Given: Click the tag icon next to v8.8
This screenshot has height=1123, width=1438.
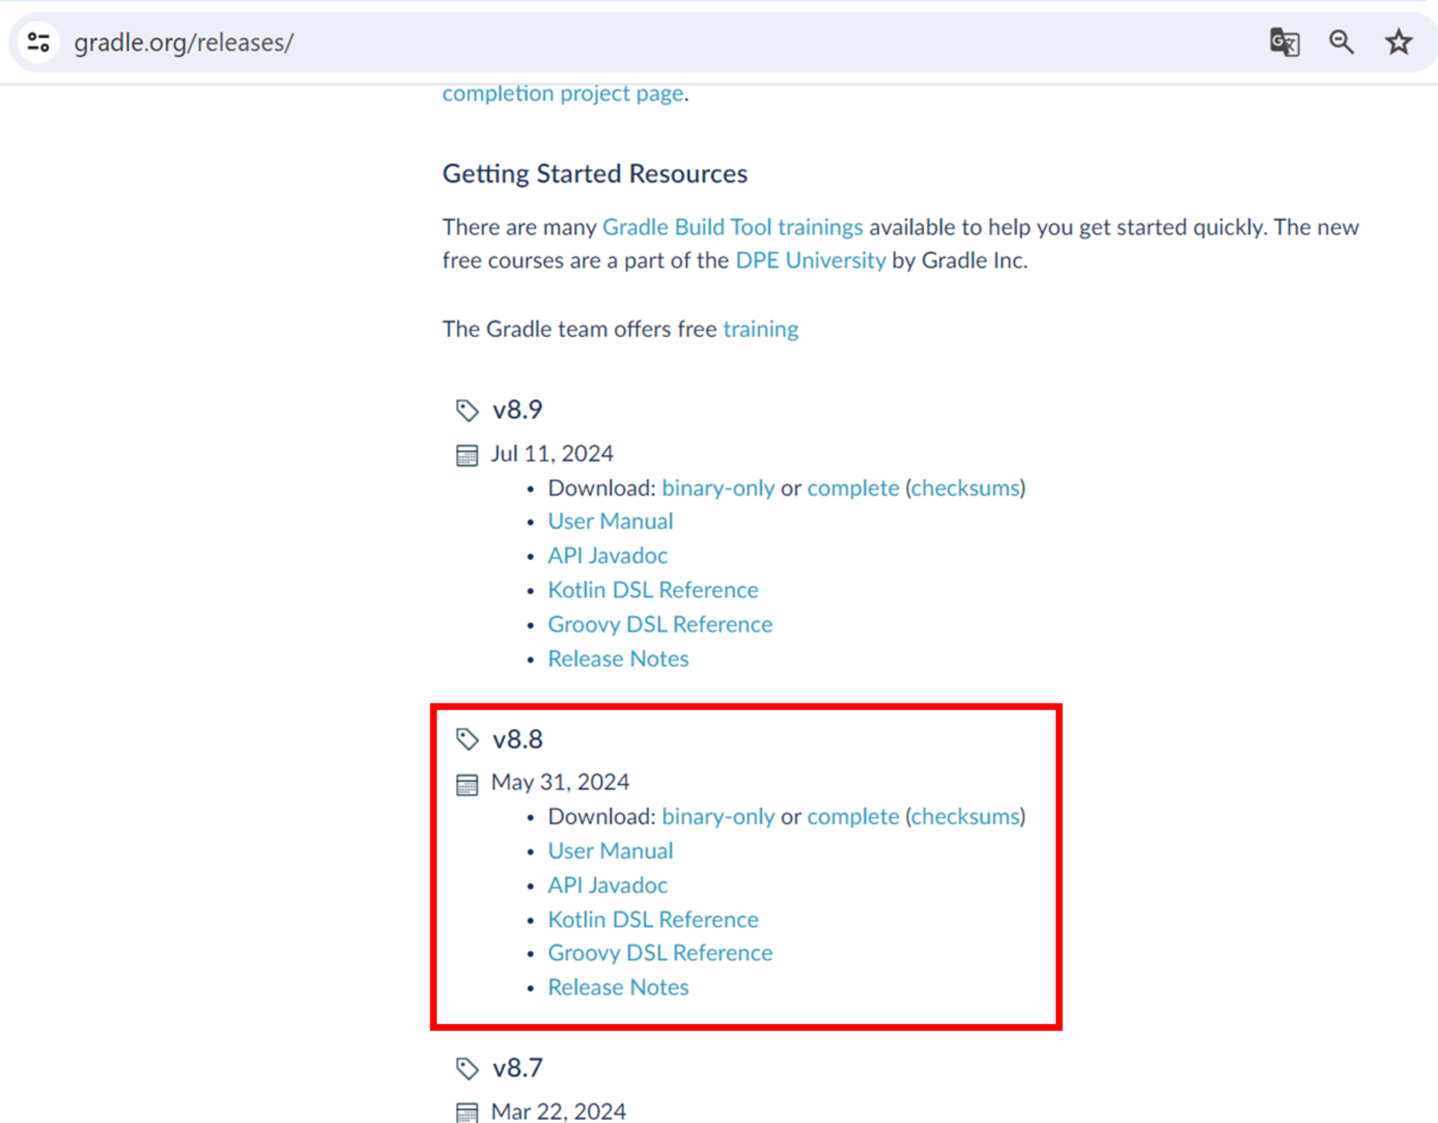Looking at the screenshot, I should pyautogui.click(x=467, y=739).
